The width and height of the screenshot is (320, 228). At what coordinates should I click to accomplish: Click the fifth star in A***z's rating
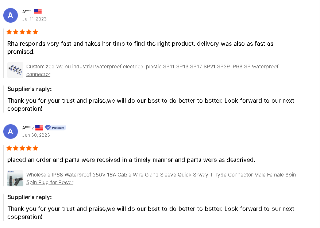click(35, 148)
